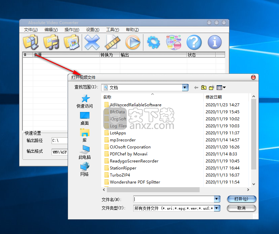This screenshot has height=234, width=279.
Task: Click the add video file toolbar icon
Action: (31, 42)
